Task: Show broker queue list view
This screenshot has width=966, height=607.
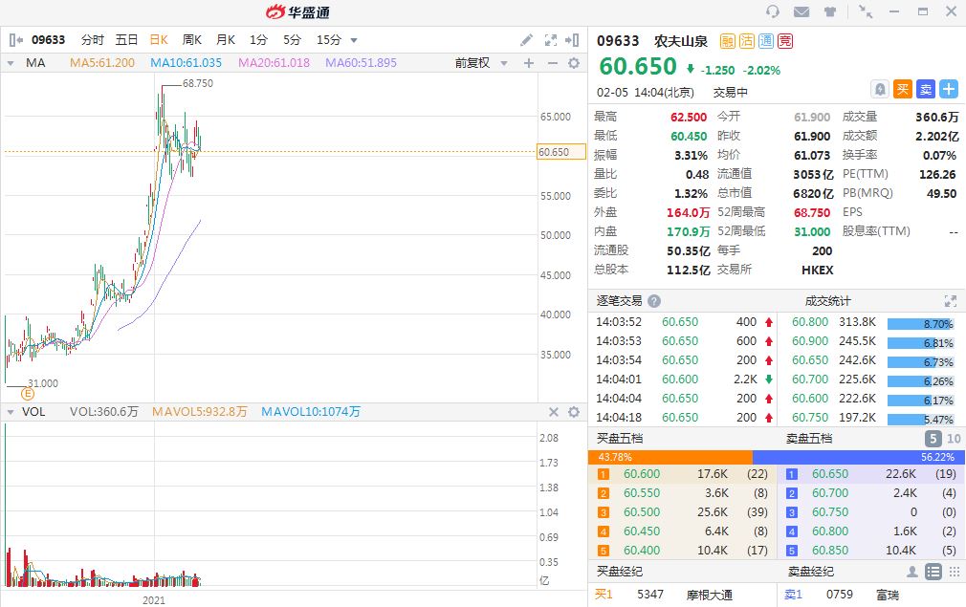Action: [933, 572]
